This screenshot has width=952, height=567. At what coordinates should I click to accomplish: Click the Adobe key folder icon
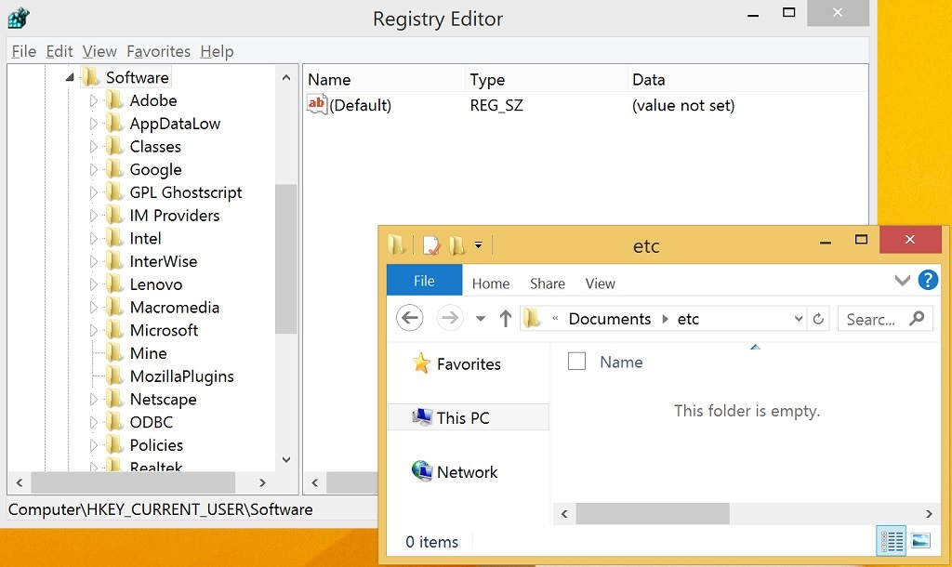(x=114, y=100)
